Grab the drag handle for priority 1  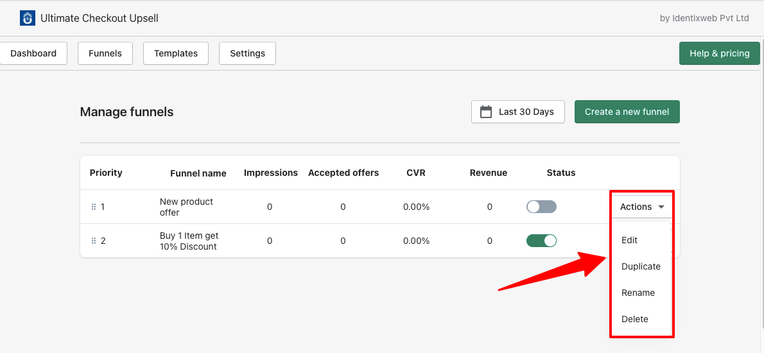[x=94, y=207]
